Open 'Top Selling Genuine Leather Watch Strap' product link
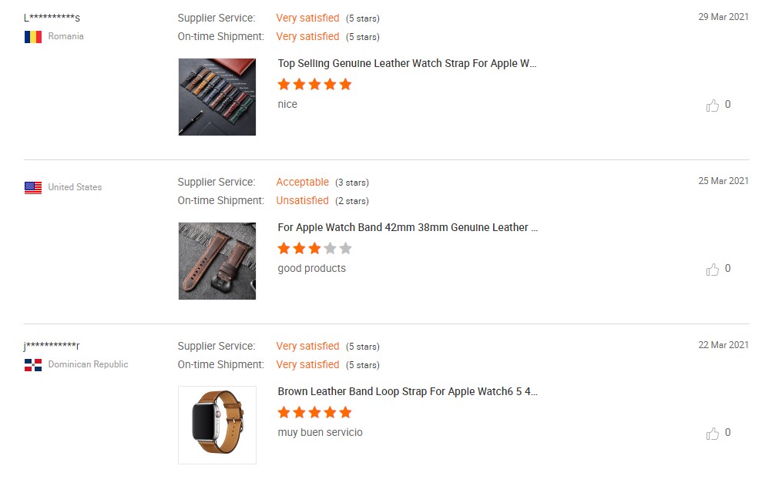Screen dimensions: 772x486 pyautogui.click(x=407, y=63)
